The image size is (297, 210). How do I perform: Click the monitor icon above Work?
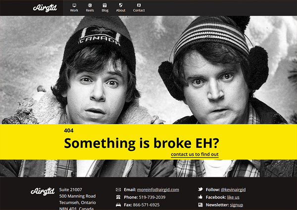coord(74,5)
